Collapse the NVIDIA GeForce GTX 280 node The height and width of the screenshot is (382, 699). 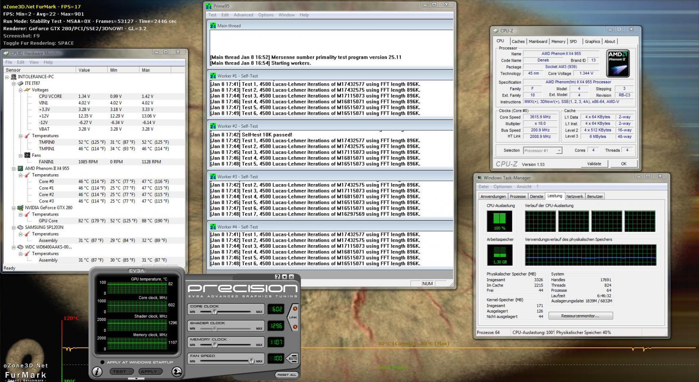tap(14, 207)
